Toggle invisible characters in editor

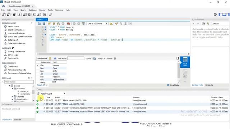(125, 24)
